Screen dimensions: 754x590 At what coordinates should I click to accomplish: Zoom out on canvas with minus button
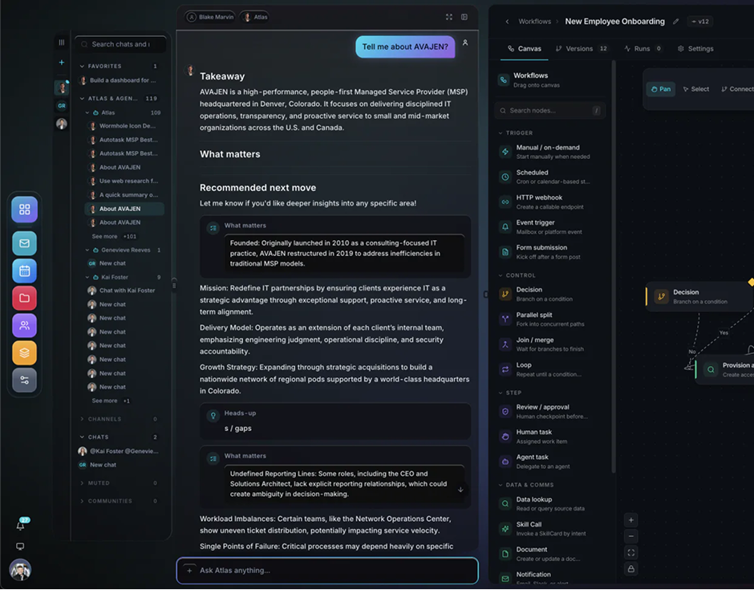pyautogui.click(x=631, y=536)
